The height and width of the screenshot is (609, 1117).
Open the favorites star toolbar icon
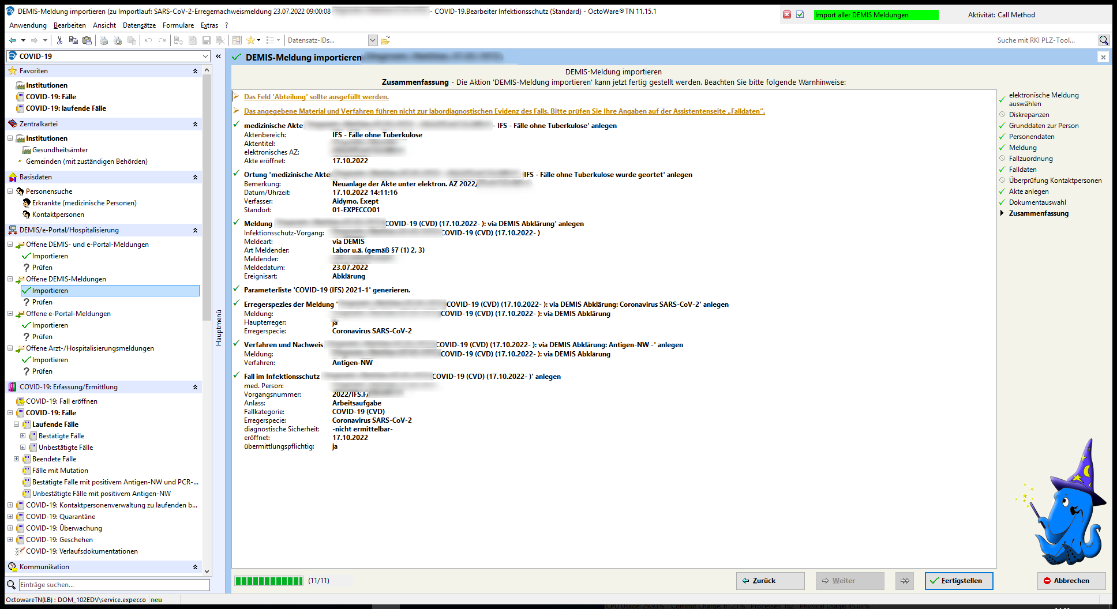250,40
